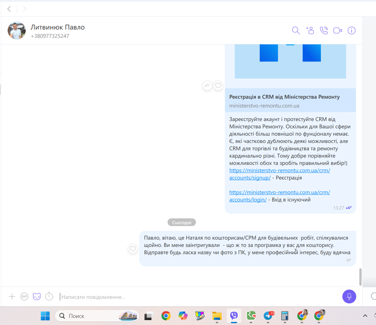Open Copilot from taskbar
The image size is (376, 325).
pos(183,316)
